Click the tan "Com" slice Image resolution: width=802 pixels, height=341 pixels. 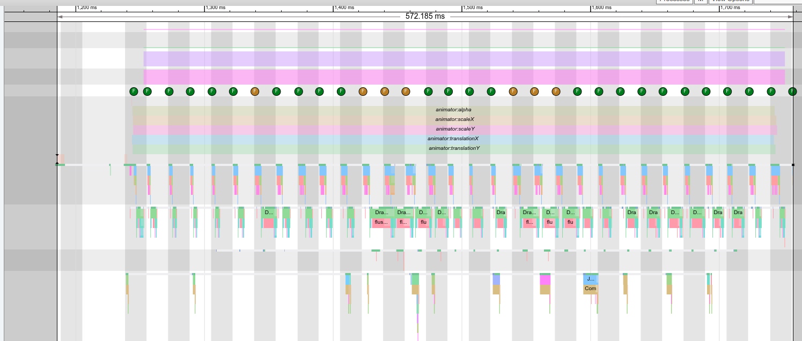tap(590, 289)
